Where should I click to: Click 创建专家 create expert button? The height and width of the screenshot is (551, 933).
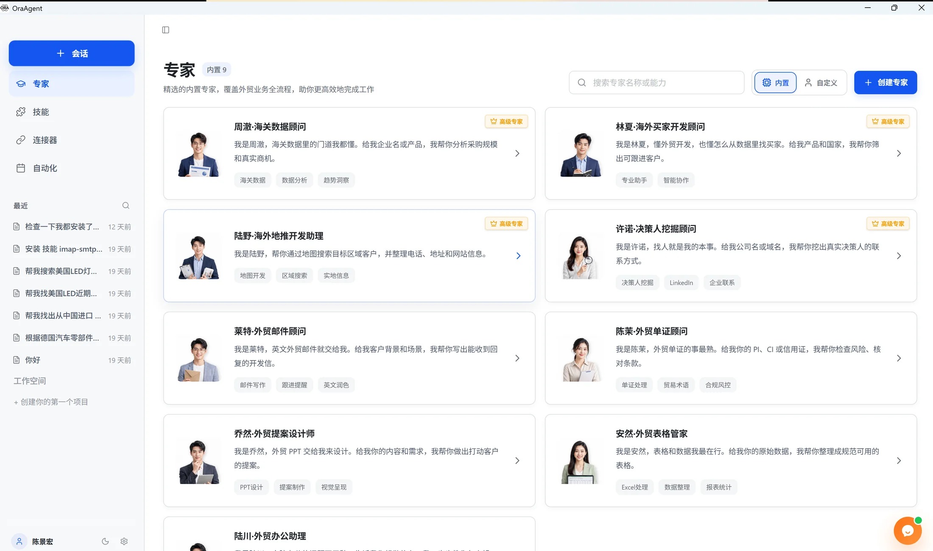pos(886,83)
